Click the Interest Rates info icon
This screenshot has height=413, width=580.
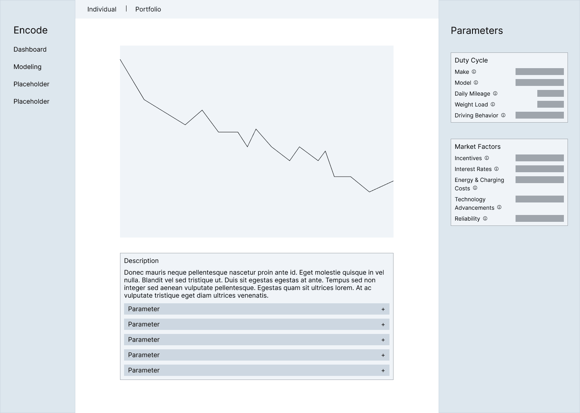coord(496,169)
